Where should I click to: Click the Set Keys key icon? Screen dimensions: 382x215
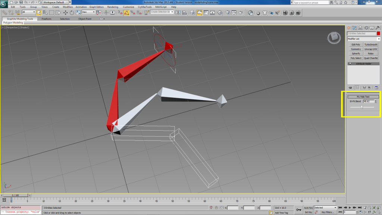click(298, 210)
